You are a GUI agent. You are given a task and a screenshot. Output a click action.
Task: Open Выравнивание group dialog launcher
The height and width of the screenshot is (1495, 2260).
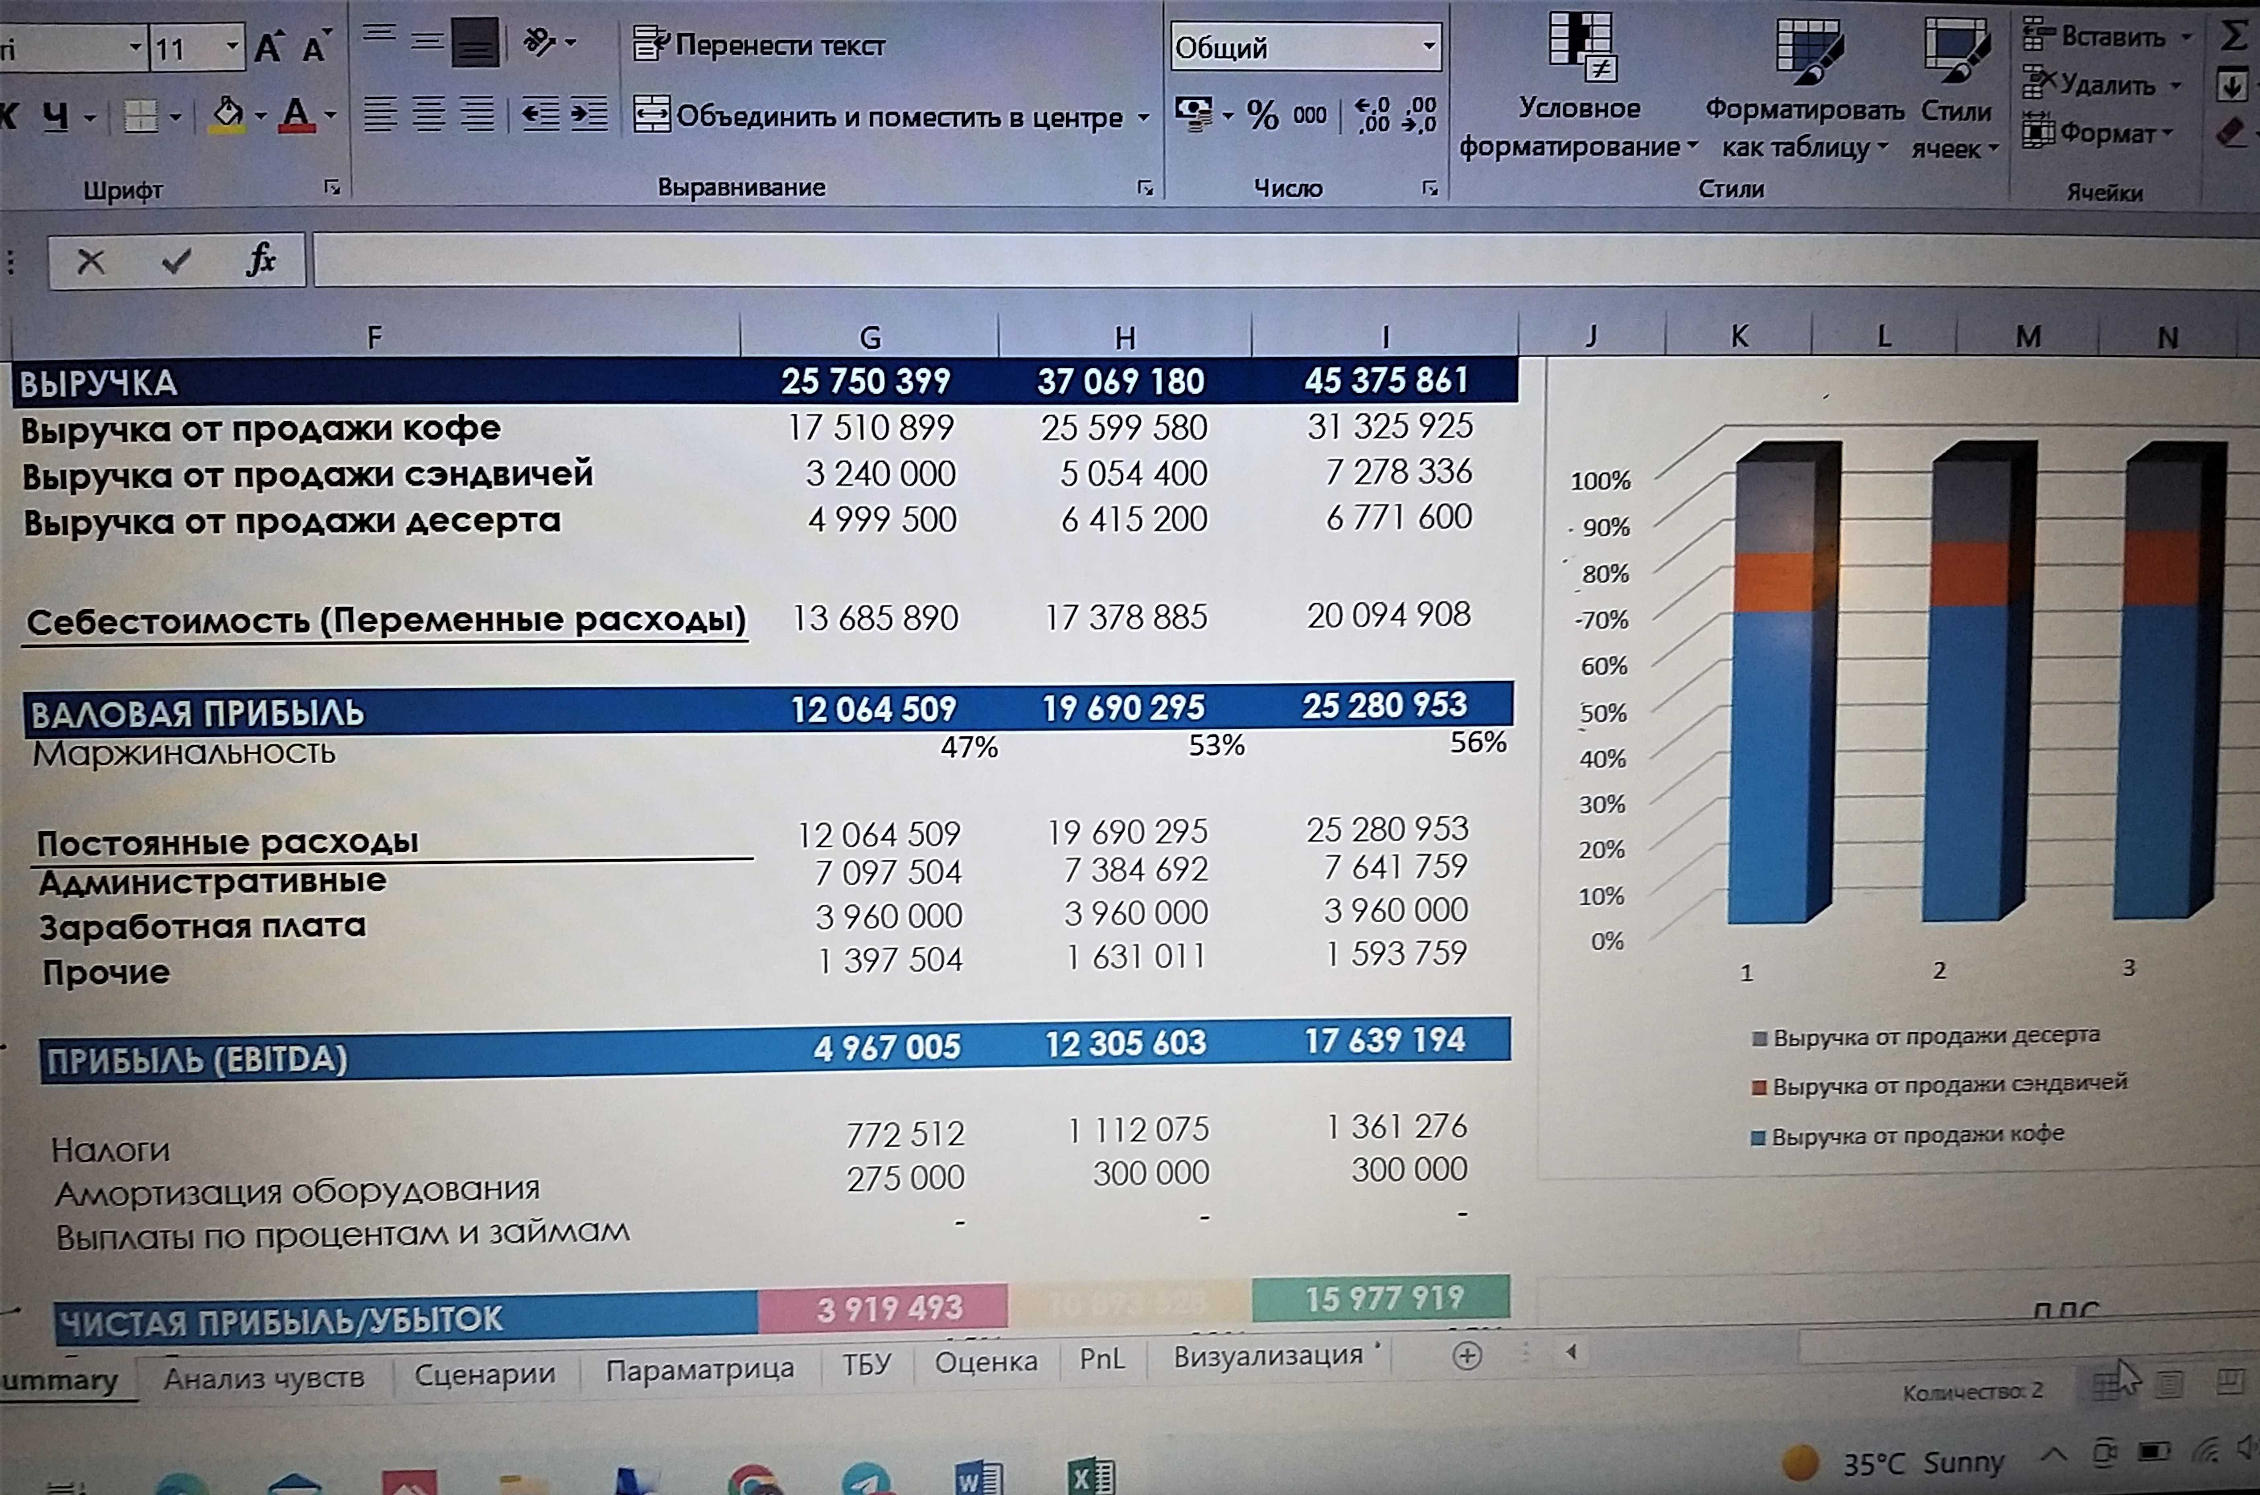[x=1145, y=188]
